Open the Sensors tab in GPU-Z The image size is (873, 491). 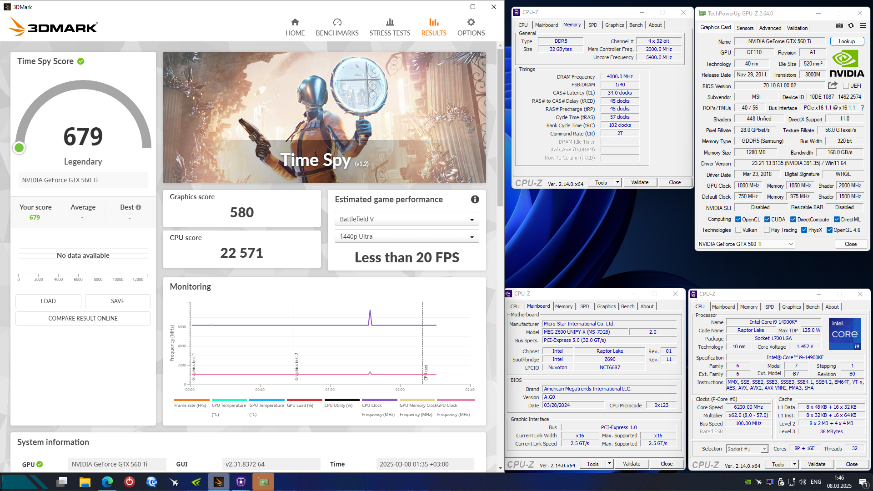[x=745, y=28]
